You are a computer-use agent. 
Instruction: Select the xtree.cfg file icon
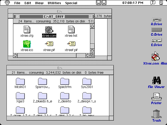click(x=27, y=29)
